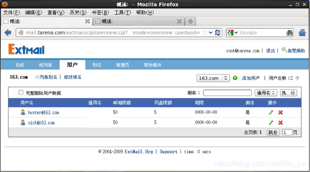Screen dimensions: 310x172
Task: Open the 163.com domain dropdown
Action: [x=213, y=78]
